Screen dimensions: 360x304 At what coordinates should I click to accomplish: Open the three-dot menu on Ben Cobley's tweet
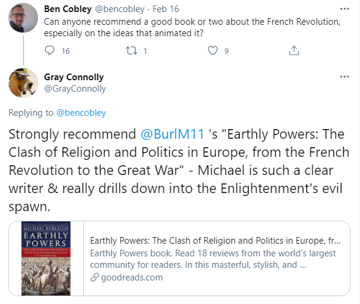(344, 9)
